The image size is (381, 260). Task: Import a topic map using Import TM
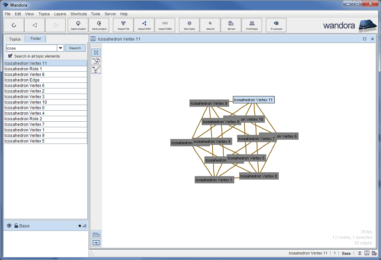coord(123,25)
